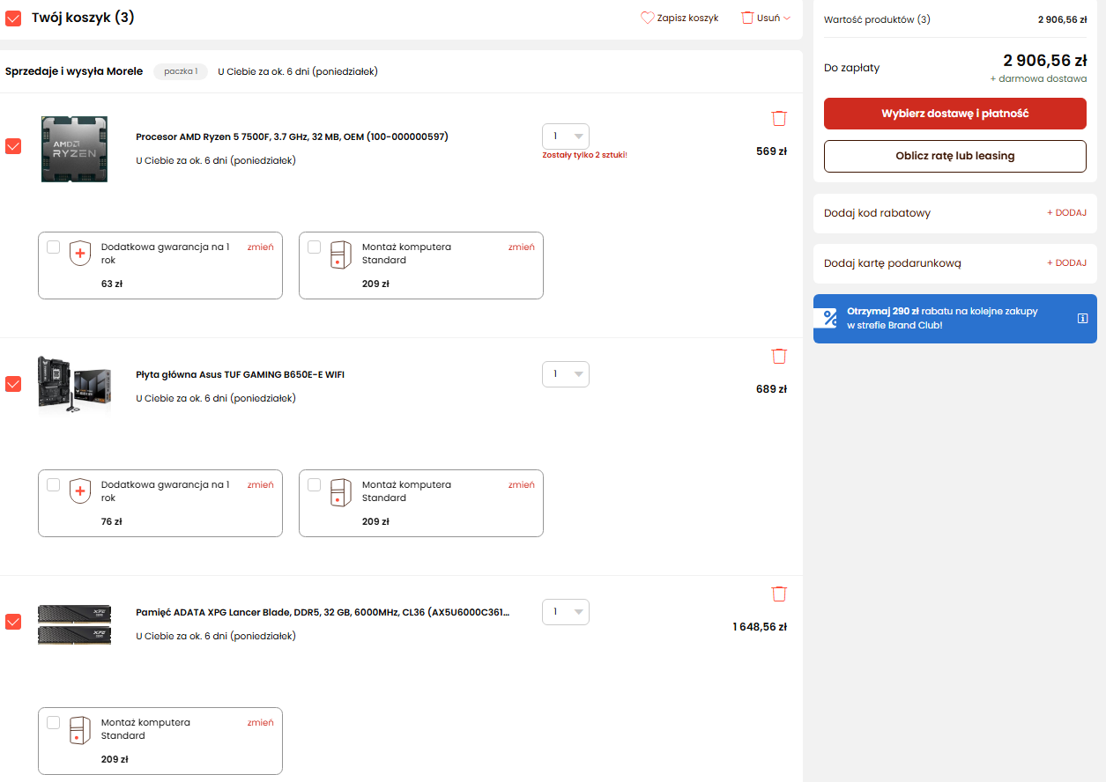1106x782 pixels.
Task: Click the trash icon for the Ryzen processor
Action: (x=779, y=118)
